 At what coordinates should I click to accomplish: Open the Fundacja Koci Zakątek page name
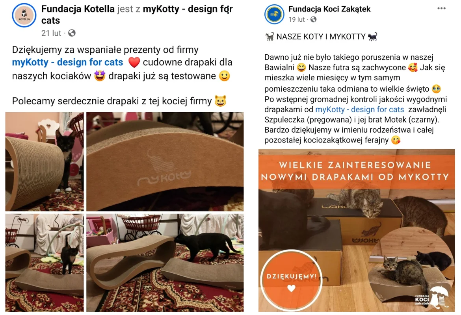tap(329, 9)
